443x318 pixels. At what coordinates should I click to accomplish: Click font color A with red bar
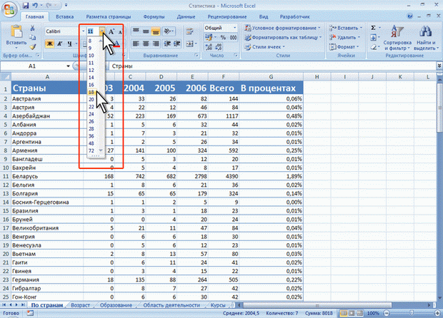tap(116, 43)
